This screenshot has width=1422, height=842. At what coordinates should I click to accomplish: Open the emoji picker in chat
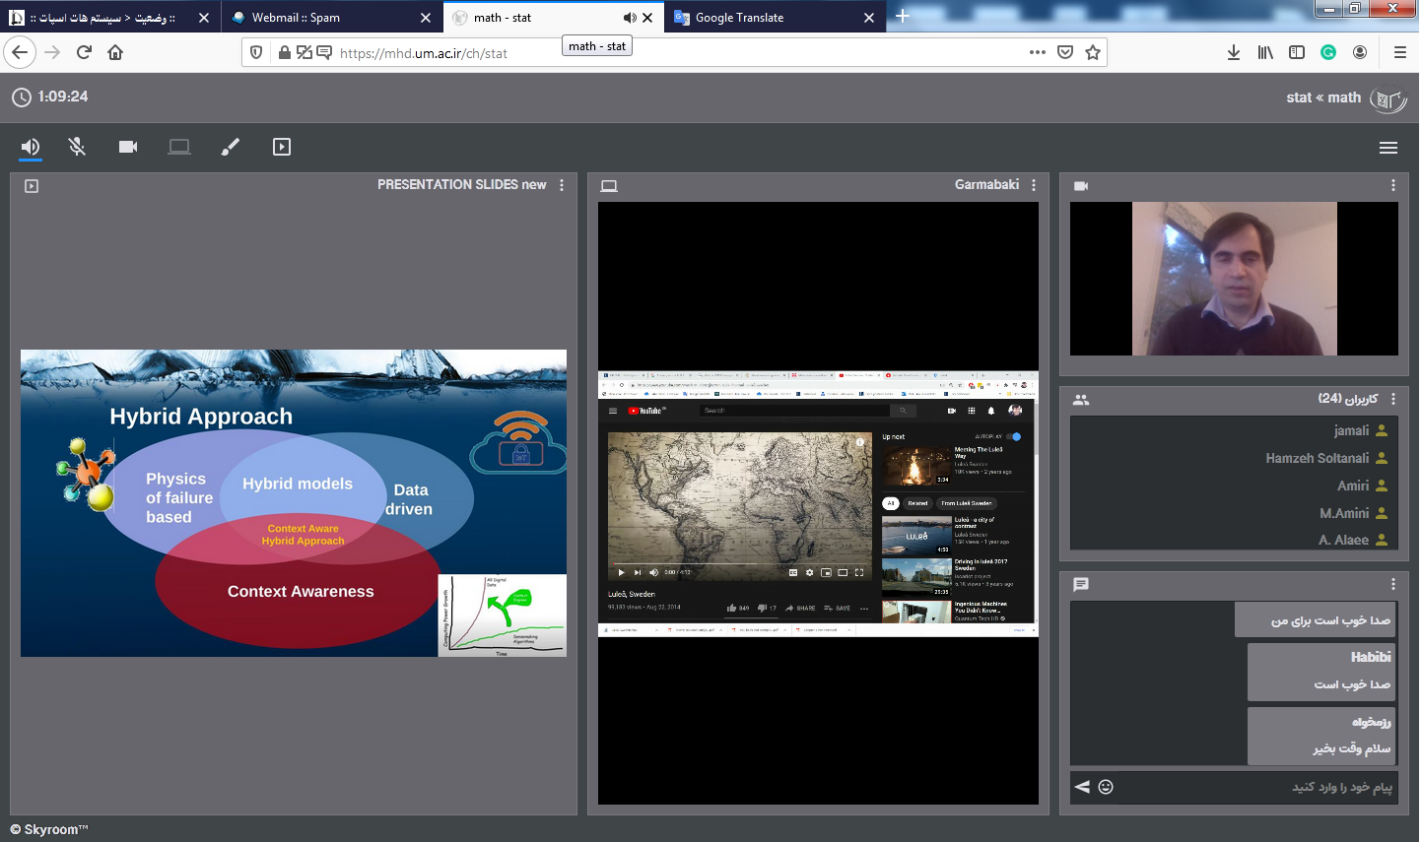click(1106, 787)
